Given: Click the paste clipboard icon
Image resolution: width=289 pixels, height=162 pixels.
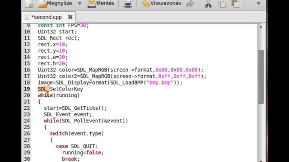Looking at the screenshot, I should (235, 4).
